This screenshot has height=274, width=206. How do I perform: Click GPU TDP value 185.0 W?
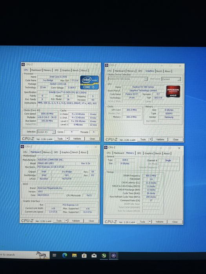point(158,98)
